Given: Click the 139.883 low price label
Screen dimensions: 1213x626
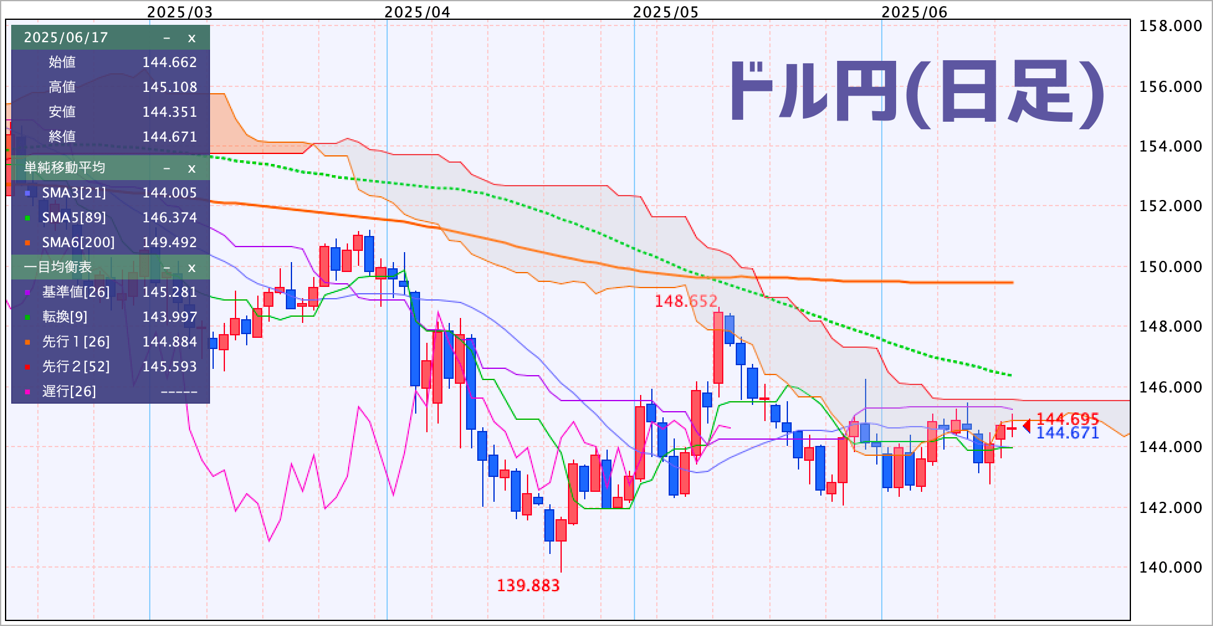Looking at the screenshot, I should click(528, 586).
